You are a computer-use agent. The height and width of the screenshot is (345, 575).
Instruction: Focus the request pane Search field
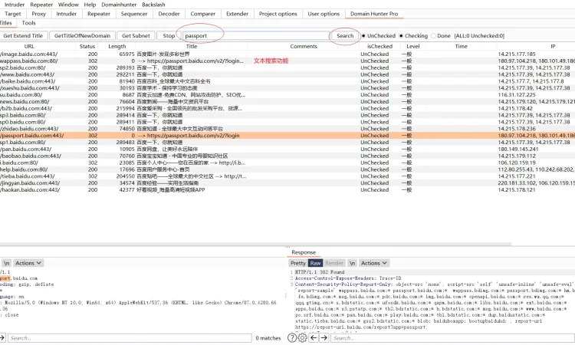(x=130, y=337)
